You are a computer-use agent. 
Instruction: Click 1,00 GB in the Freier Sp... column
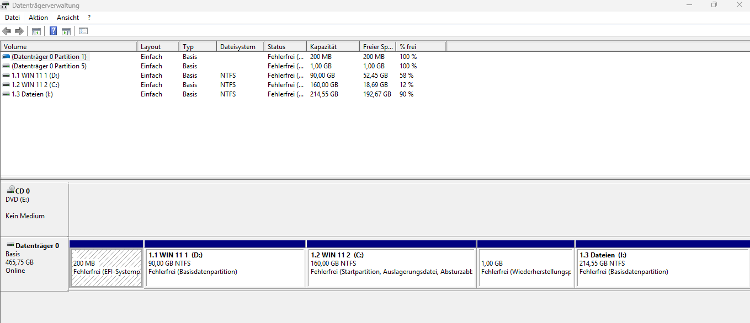coord(374,66)
